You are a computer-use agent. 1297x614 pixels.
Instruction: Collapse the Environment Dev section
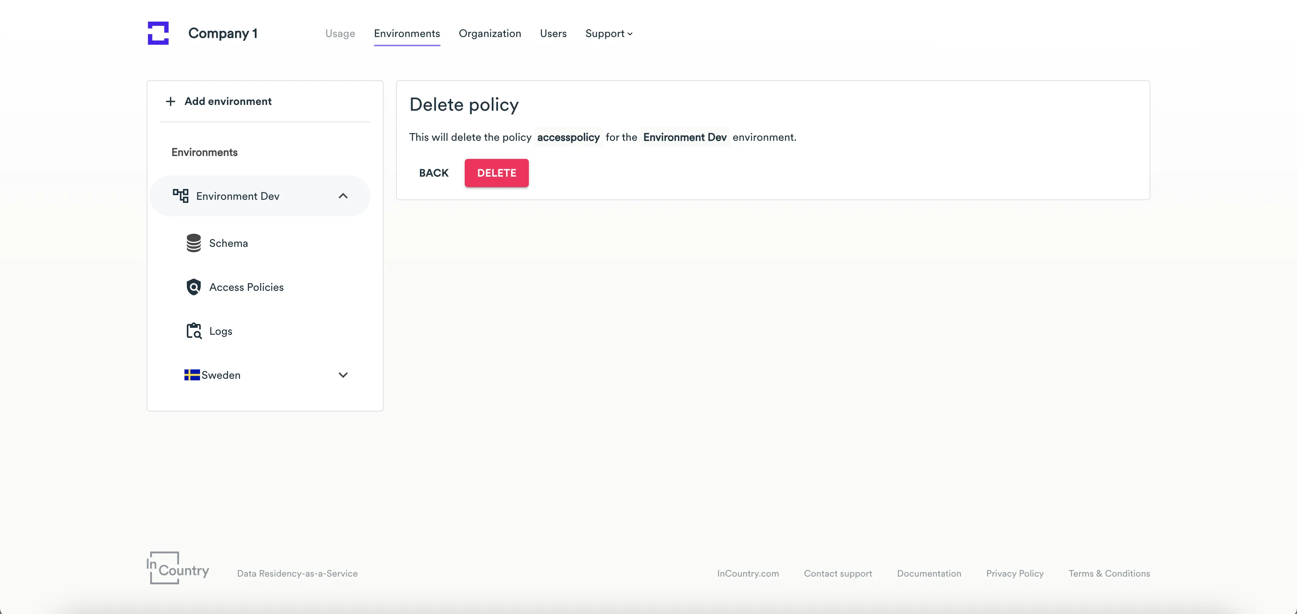[x=344, y=196]
